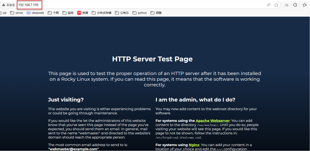Open the Favorites list icon

[x=305, y=5]
